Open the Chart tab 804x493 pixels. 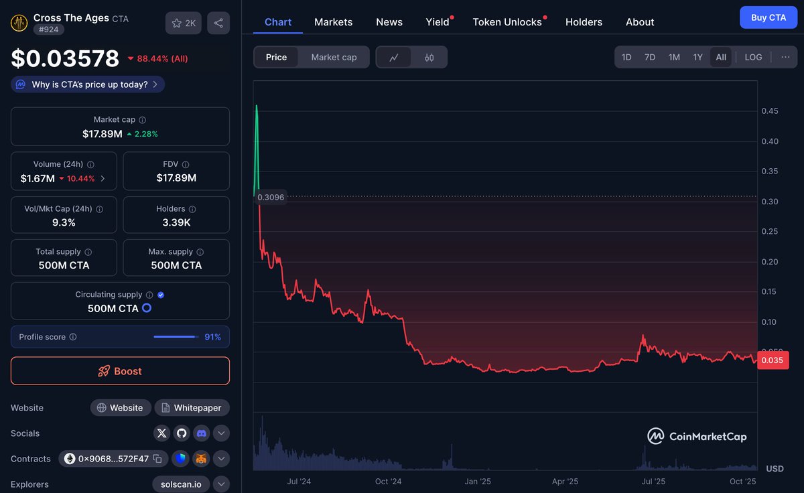(278, 22)
